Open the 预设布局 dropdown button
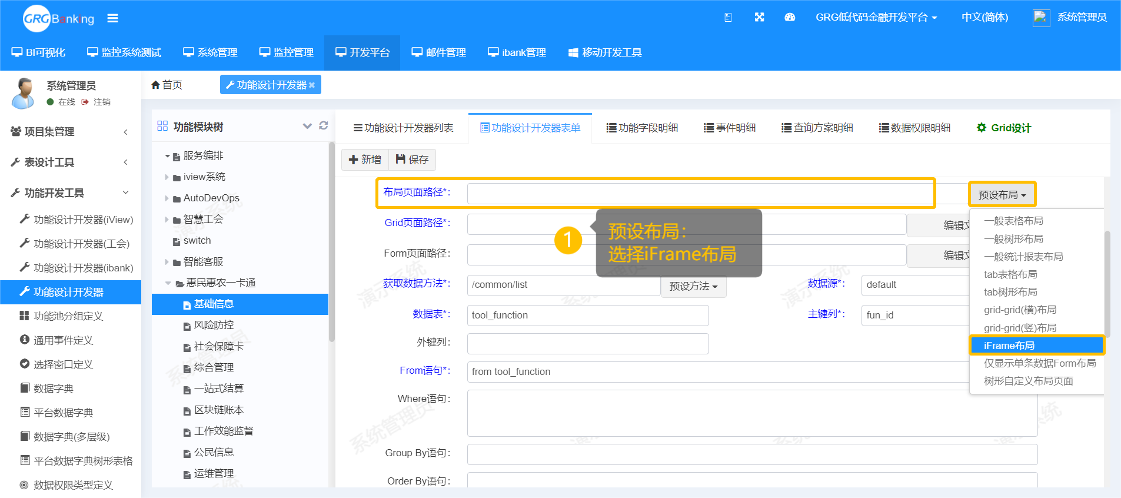This screenshot has width=1121, height=498. [x=1002, y=195]
